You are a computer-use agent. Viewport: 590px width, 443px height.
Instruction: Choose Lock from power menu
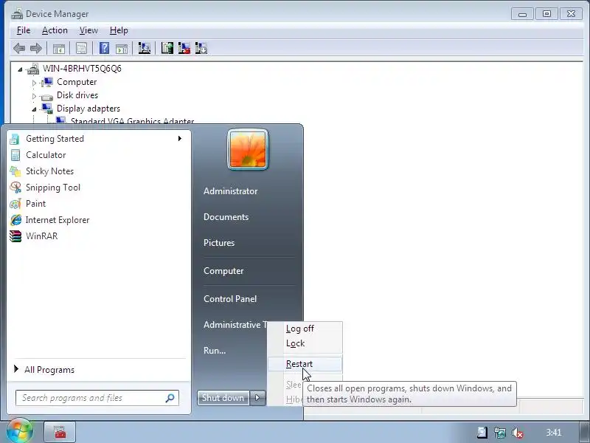305,343
